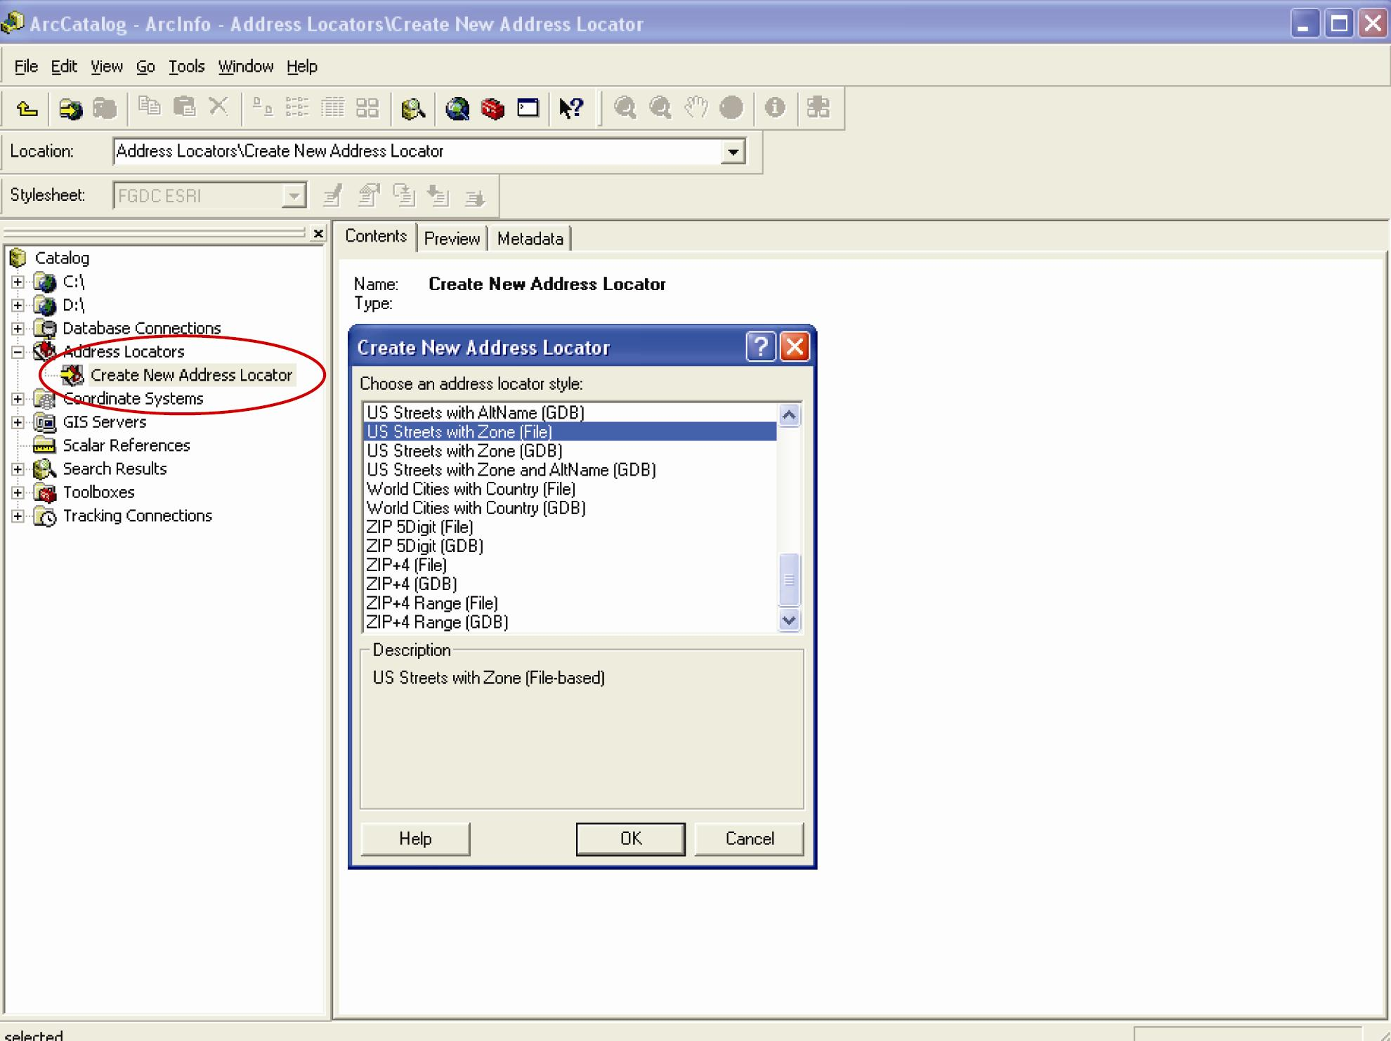Viewport: 1391px width, 1041px height.
Task: Launch ArcMap from the globe icon
Action: pyautogui.click(x=457, y=108)
